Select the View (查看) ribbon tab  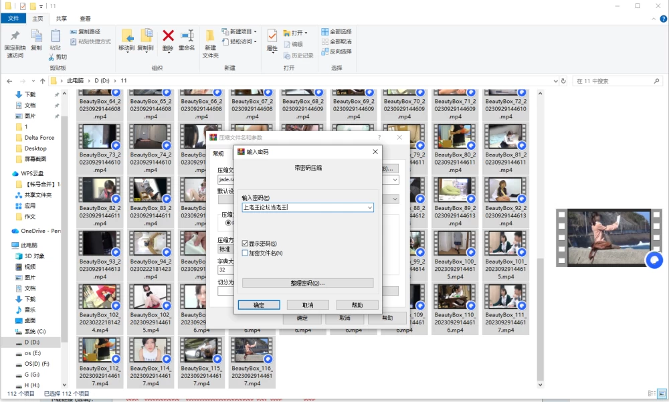tap(86, 18)
